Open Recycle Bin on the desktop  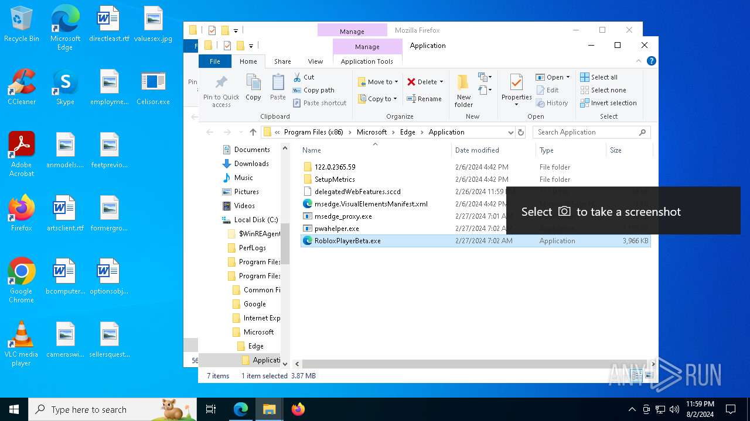[x=22, y=25]
